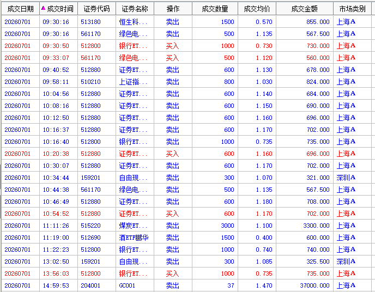The width and height of the screenshot is (375, 292).
Task: Select security code 510210
Action: coord(90,82)
